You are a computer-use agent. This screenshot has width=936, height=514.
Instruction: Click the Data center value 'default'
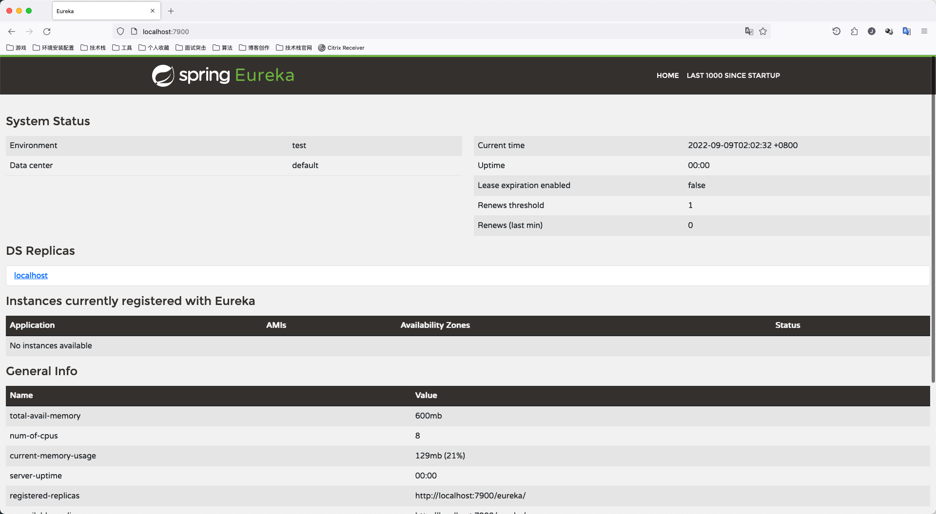pyautogui.click(x=305, y=165)
